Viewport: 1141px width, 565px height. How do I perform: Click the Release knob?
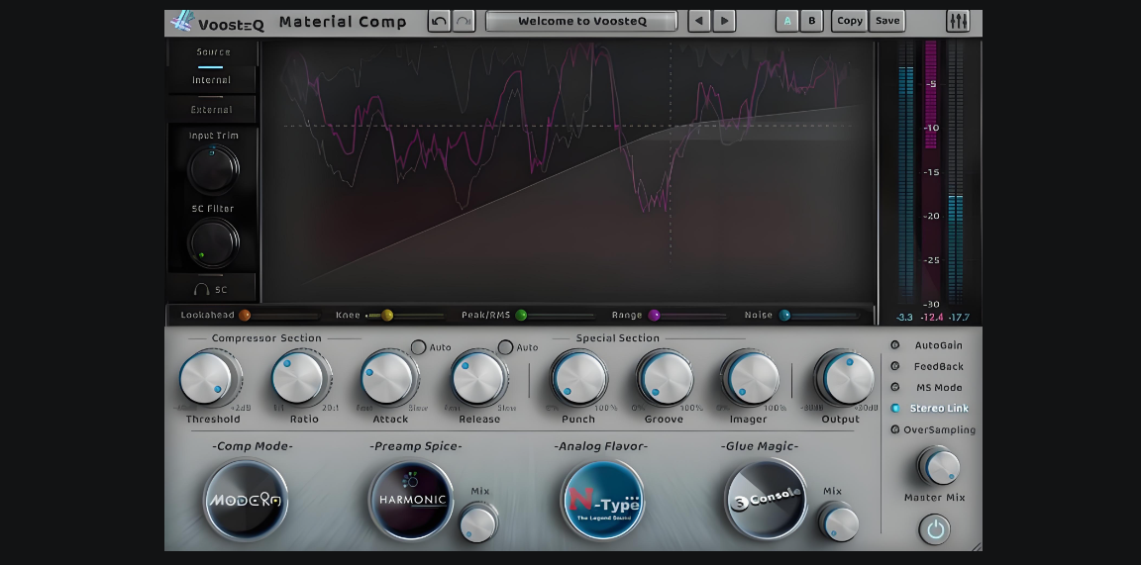pos(479,378)
